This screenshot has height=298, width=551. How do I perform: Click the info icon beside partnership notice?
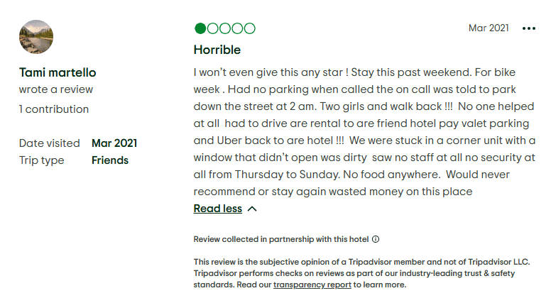(376, 239)
